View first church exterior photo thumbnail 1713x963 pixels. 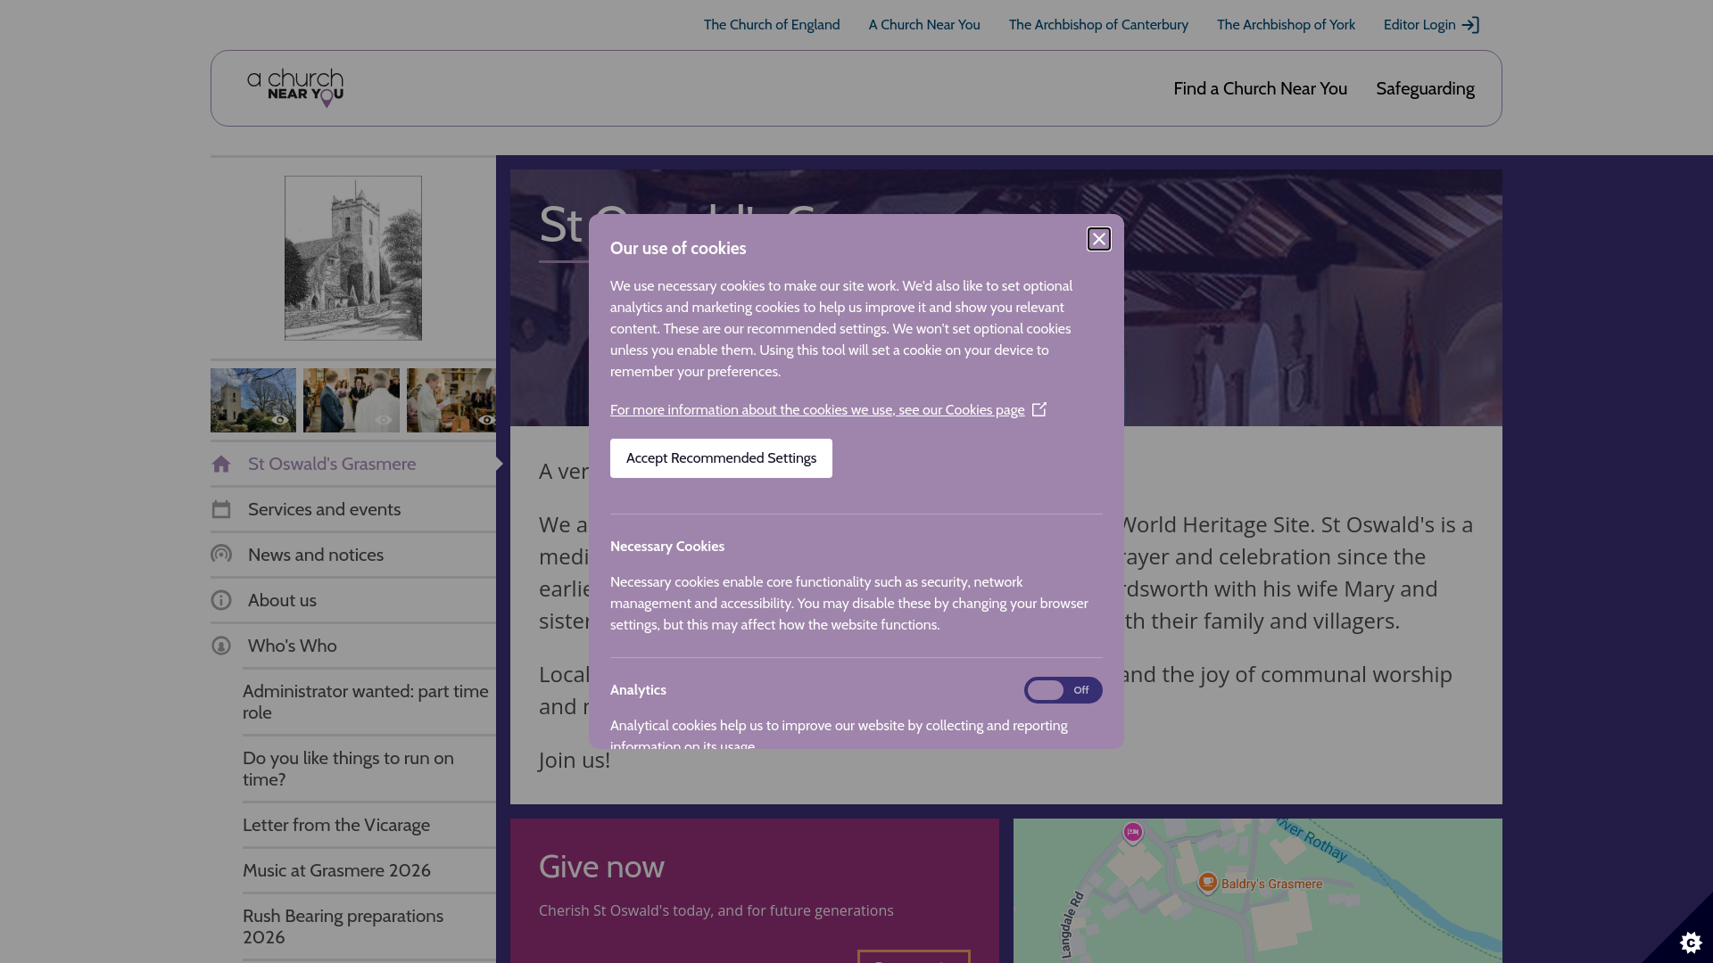(253, 400)
